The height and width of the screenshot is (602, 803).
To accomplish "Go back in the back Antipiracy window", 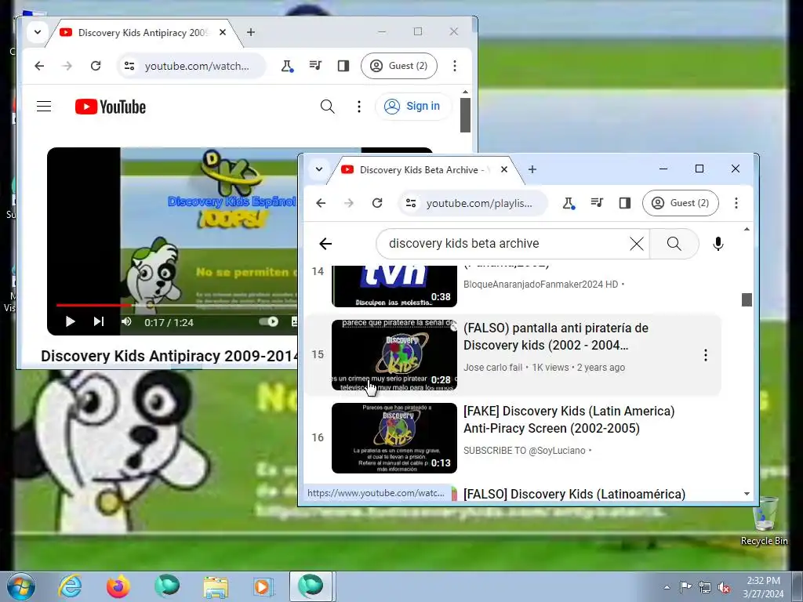I will pyautogui.click(x=39, y=66).
